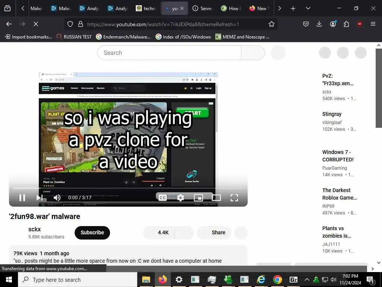Open uBlock Origin extension icon
This screenshot has width=382, height=287.
pos(360,24)
